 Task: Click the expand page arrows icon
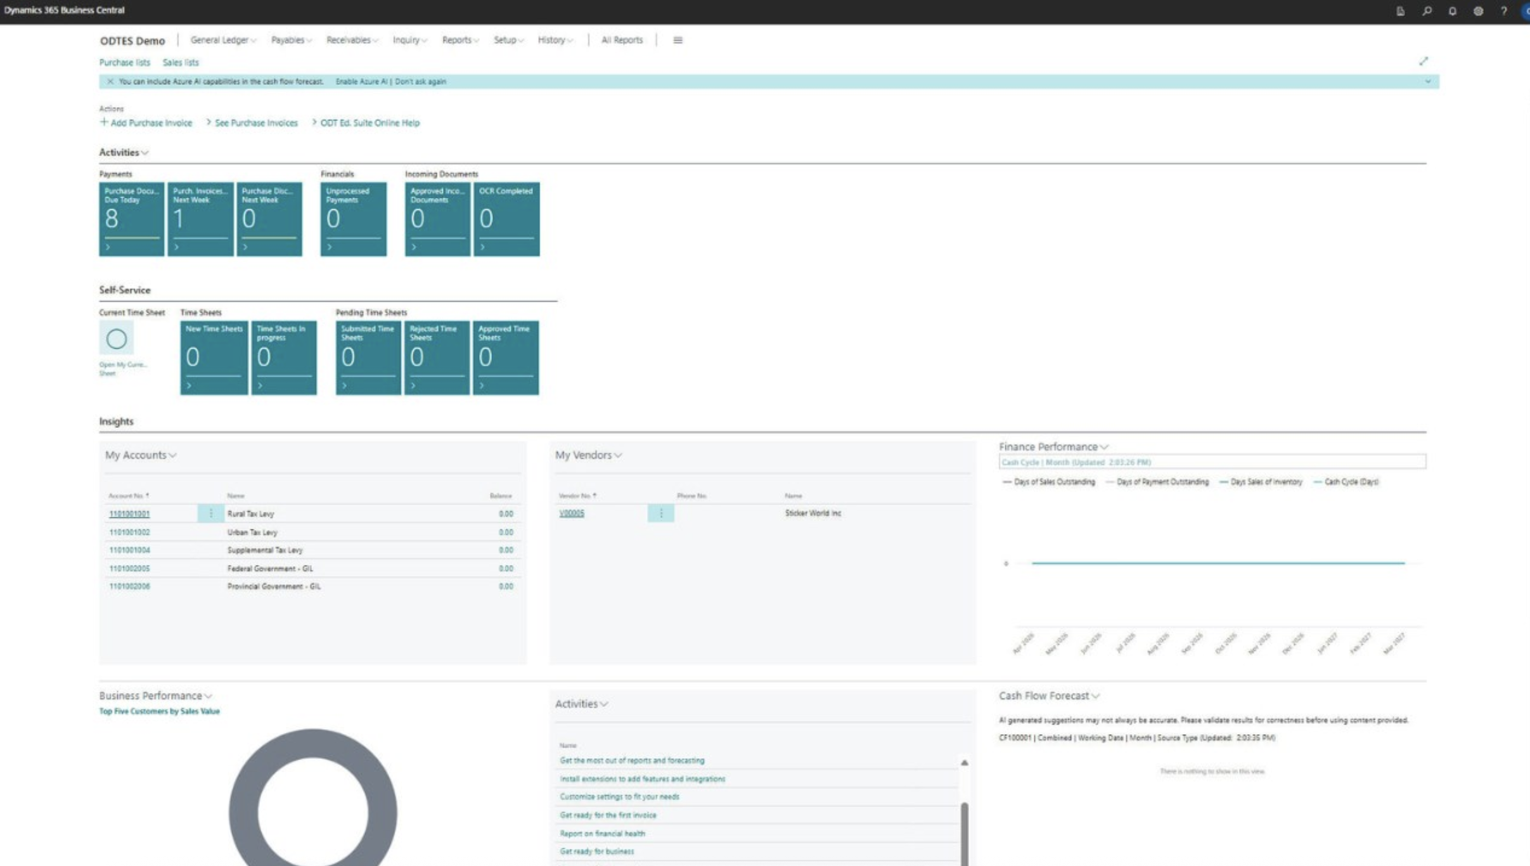pyautogui.click(x=1424, y=61)
